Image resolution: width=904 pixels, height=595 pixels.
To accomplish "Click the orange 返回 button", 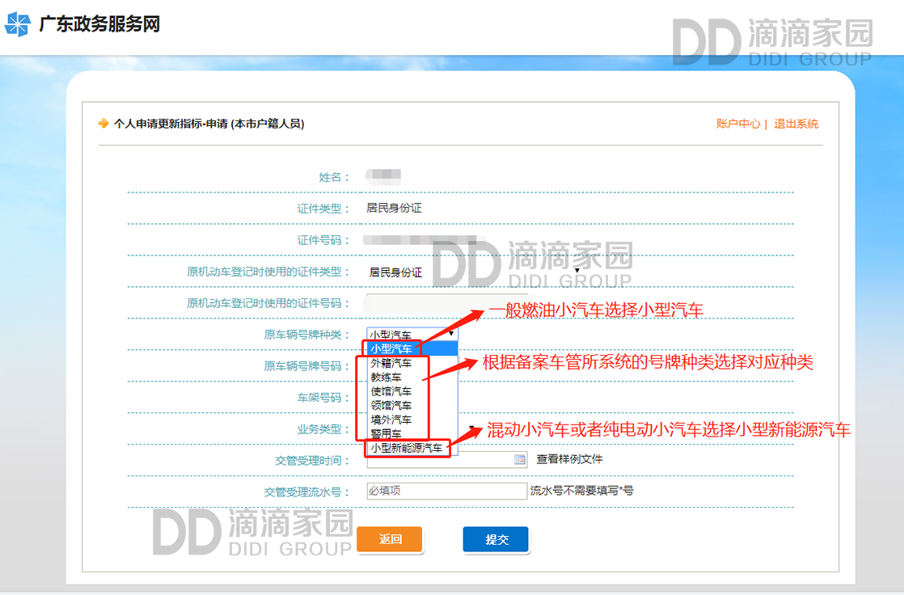I will (390, 539).
